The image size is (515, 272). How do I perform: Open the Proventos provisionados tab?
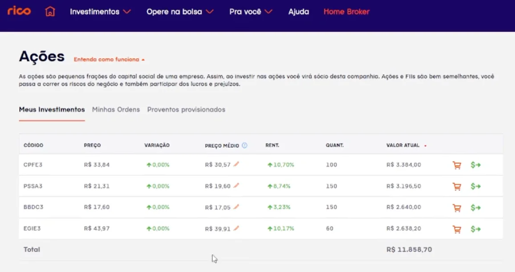click(x=186, y=109)
